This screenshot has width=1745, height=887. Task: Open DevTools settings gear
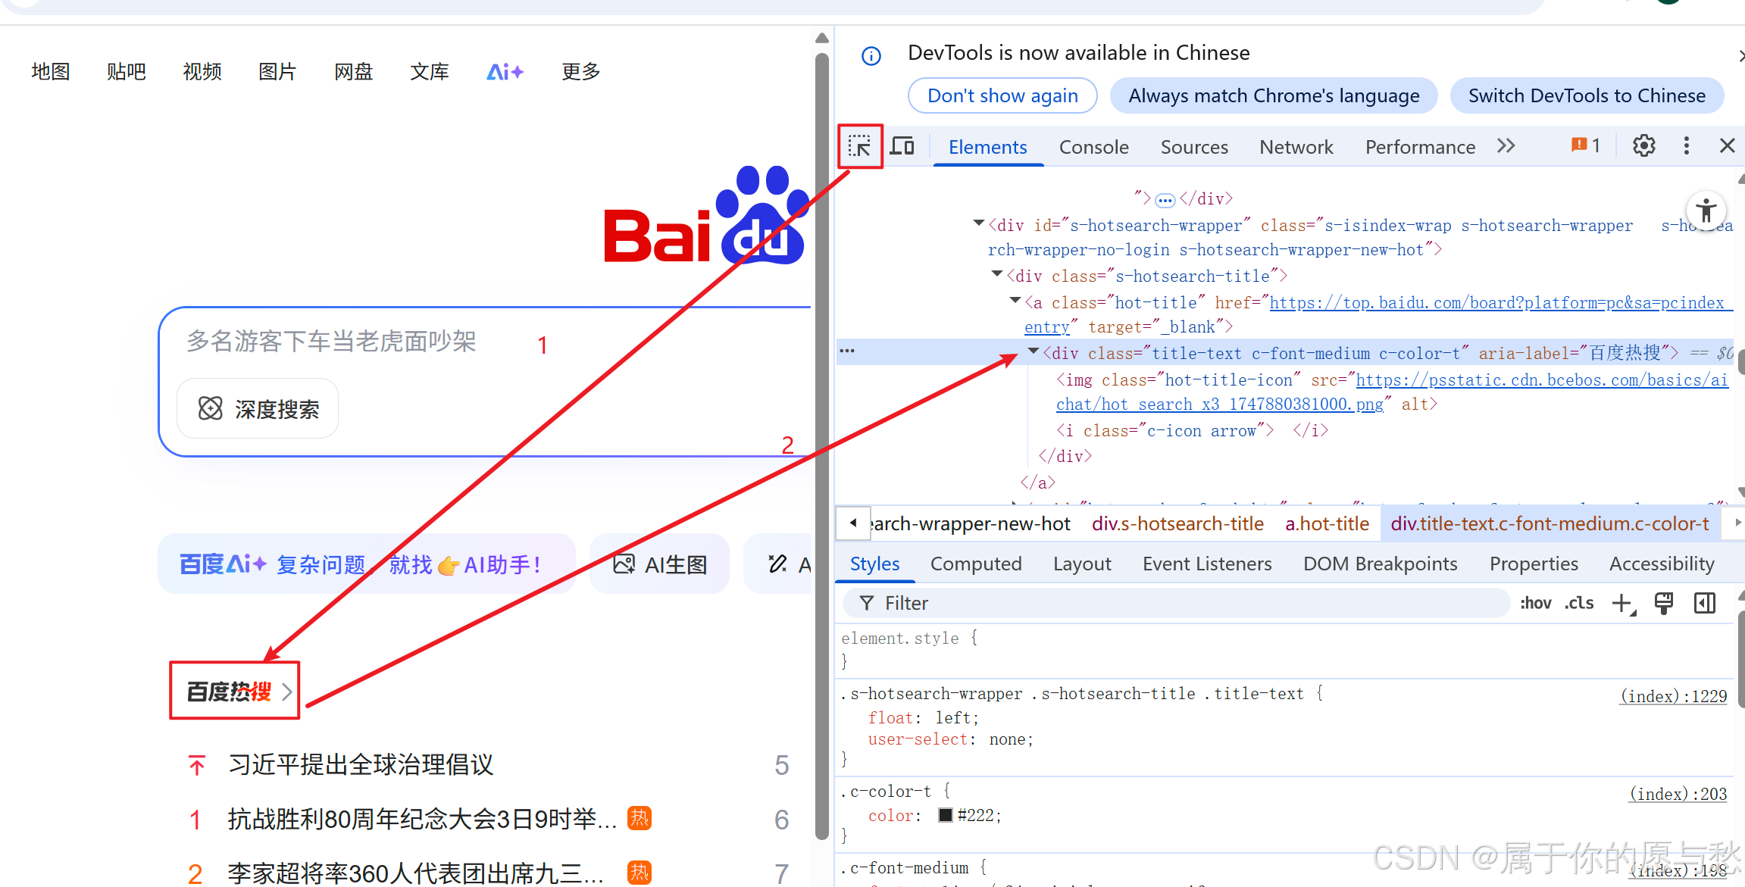click(x=1643, y=146)
